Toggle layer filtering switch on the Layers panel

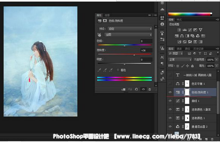pos(218,53)
